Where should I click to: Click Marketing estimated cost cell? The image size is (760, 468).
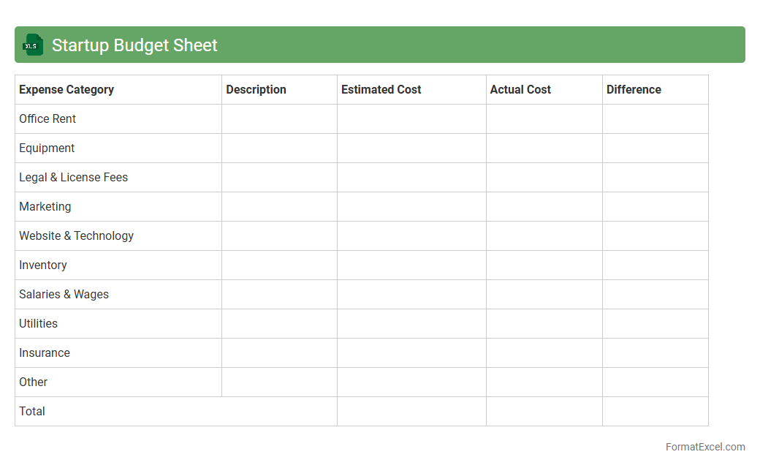point(411,206)
